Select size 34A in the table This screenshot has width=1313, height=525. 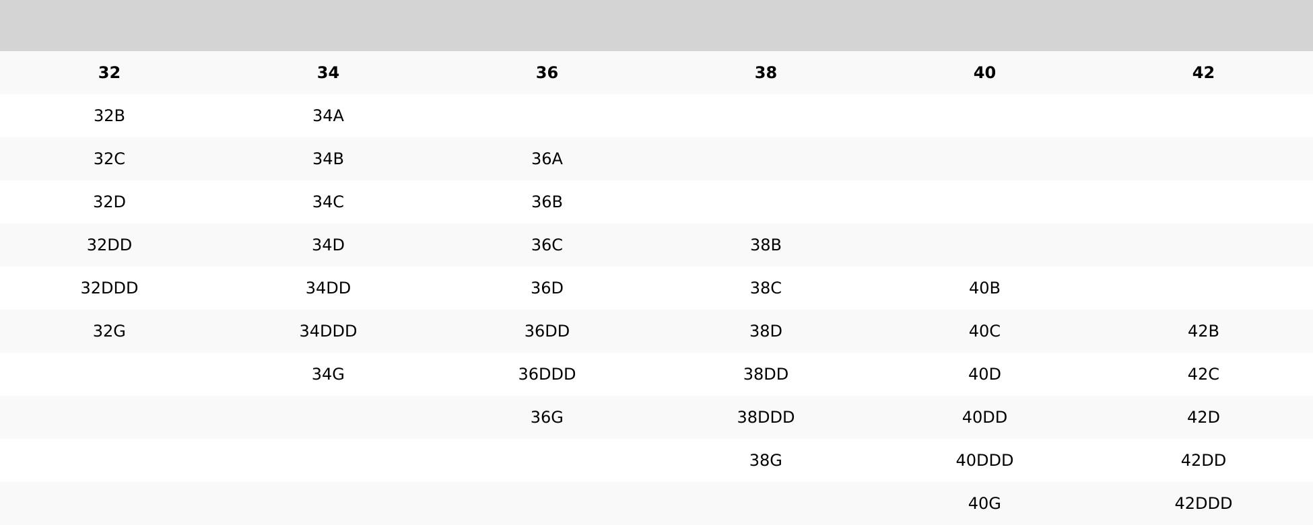(328, 116)
